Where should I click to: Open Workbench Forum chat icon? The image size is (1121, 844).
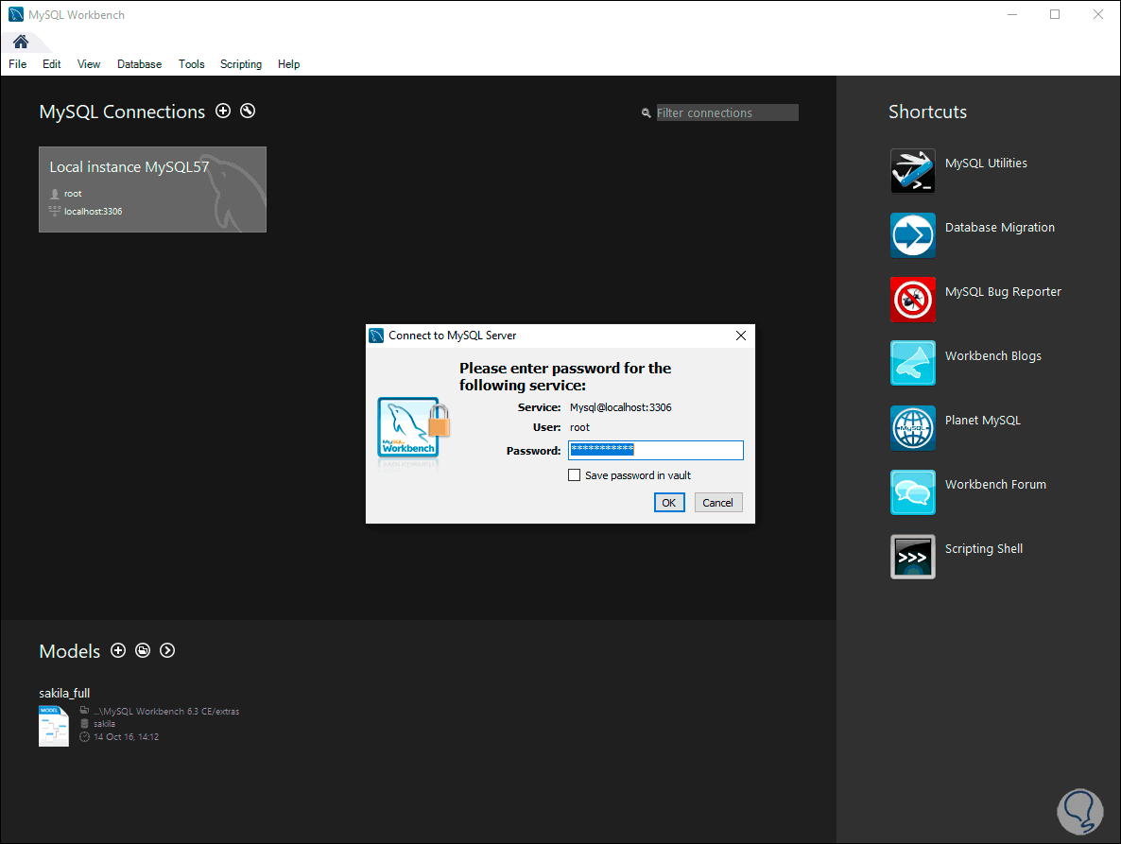(912, 491)
